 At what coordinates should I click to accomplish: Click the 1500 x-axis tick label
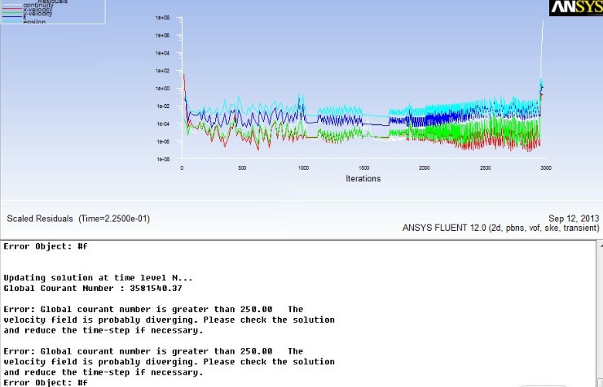click(363, 168)
